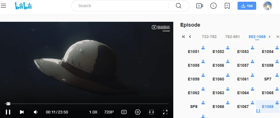Play episode E1061

point(243,79)
